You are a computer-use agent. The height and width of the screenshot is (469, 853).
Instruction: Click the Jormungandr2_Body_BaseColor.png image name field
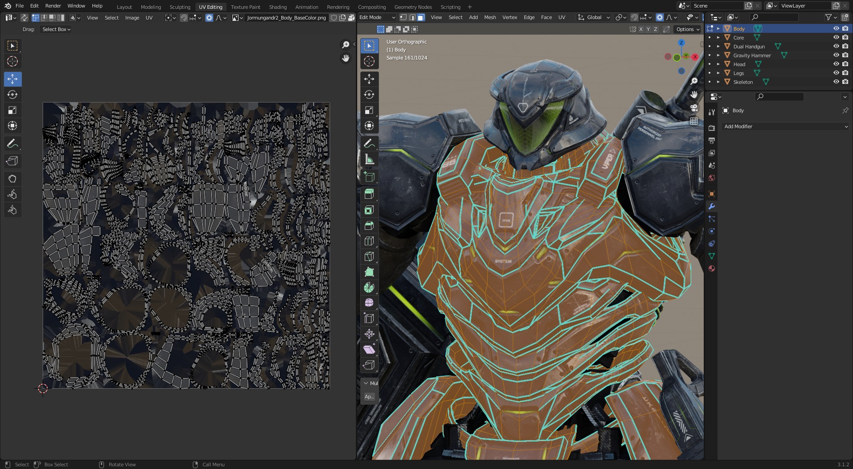pos(287,18)
